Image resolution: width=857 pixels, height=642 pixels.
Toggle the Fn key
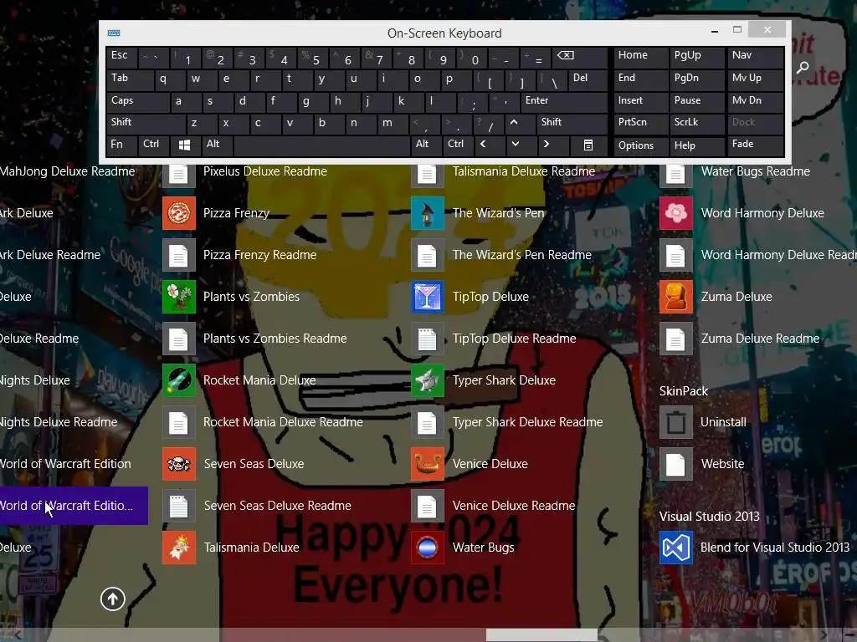coord(121,145)
